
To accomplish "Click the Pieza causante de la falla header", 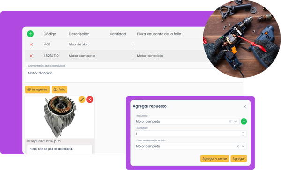I will coord(159,34).
